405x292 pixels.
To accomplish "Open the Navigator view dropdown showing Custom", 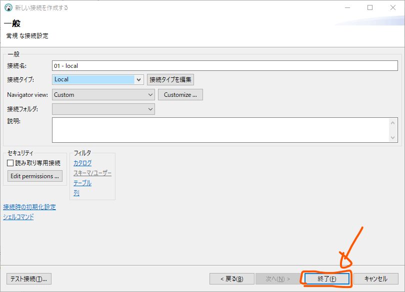I will 103,95.
